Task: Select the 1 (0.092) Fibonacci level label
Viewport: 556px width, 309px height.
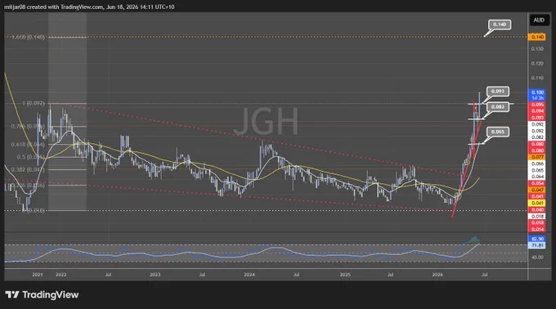Action: point(34,104)
